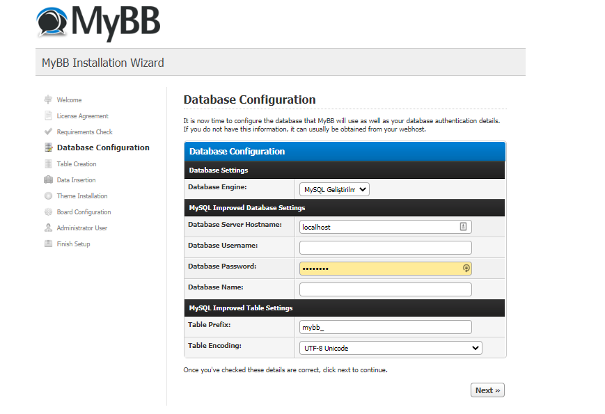Select the Table Creation step label
The width and height of the screenshot is (605, 414).
point(77,164)
